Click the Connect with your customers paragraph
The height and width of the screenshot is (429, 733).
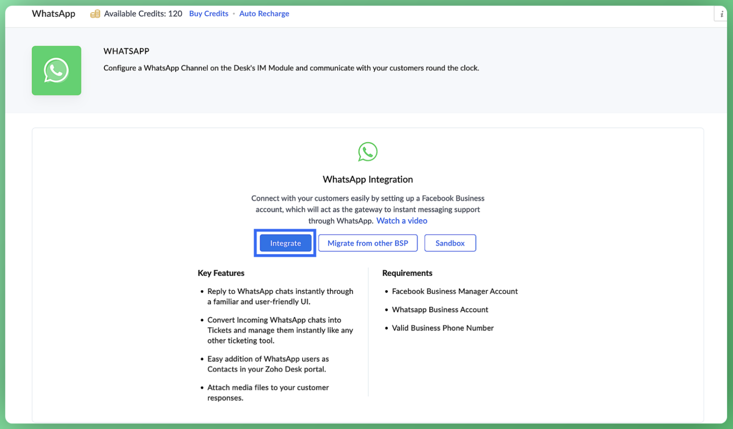368,209
